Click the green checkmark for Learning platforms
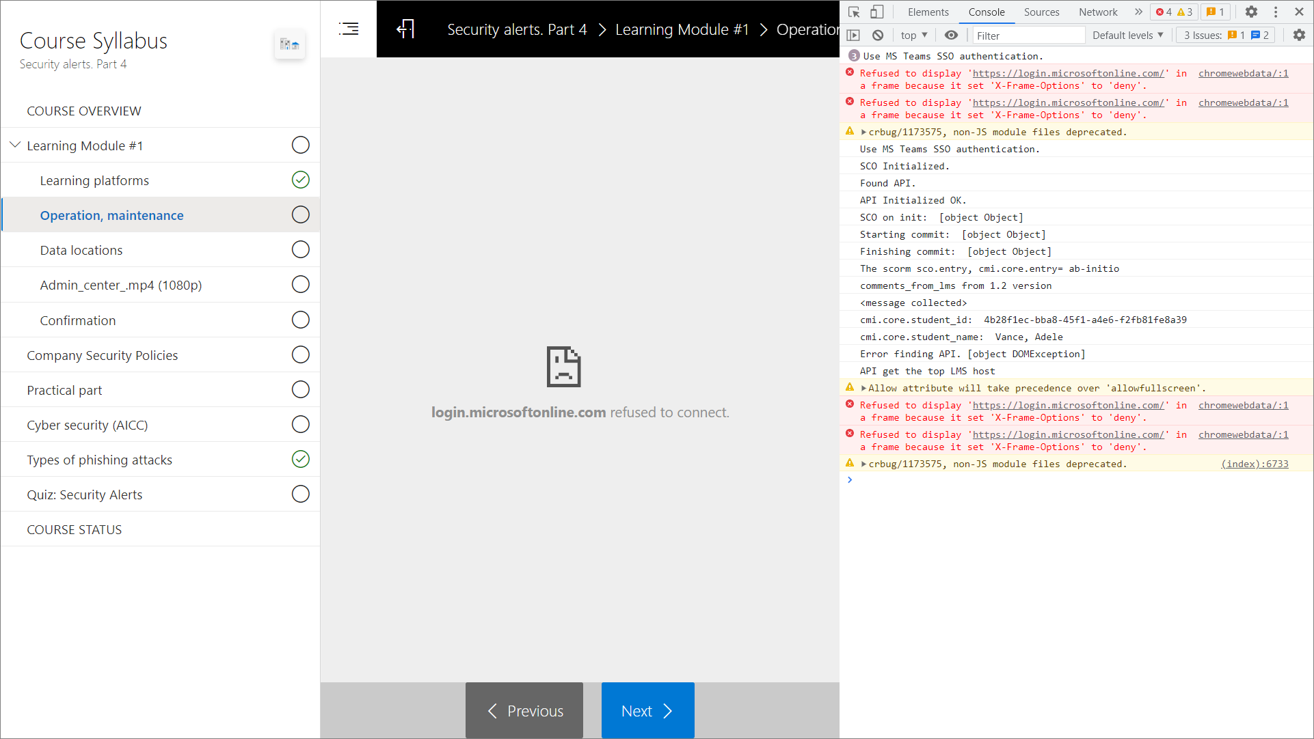Viewport: 1314px width, 739px height. [300, 180]
